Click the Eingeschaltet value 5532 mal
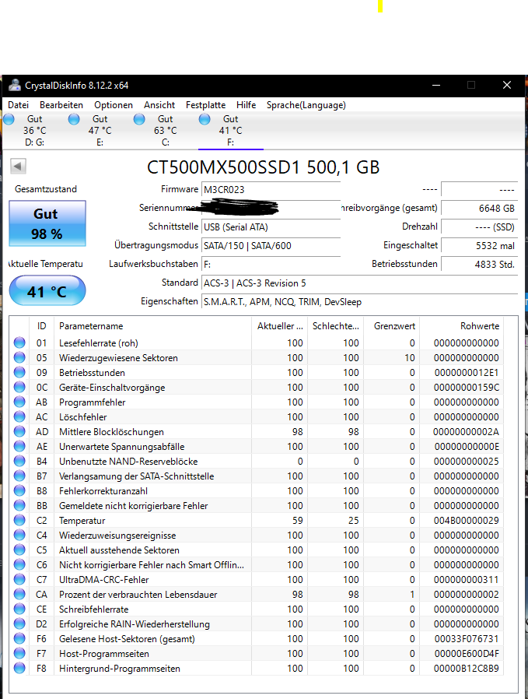528x699 pixels. click(x=480, y=246)
